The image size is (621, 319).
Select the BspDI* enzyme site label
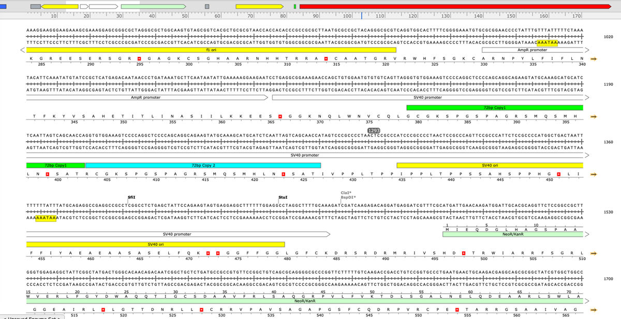click(x=347, y=198)
